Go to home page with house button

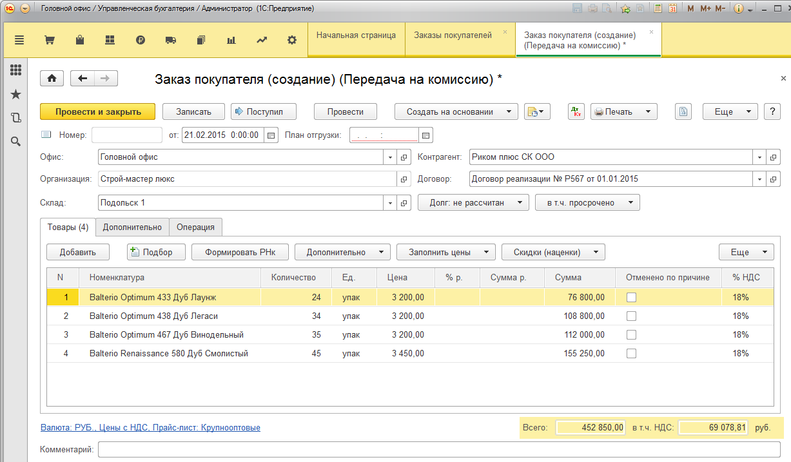click(x=52, y=79)
